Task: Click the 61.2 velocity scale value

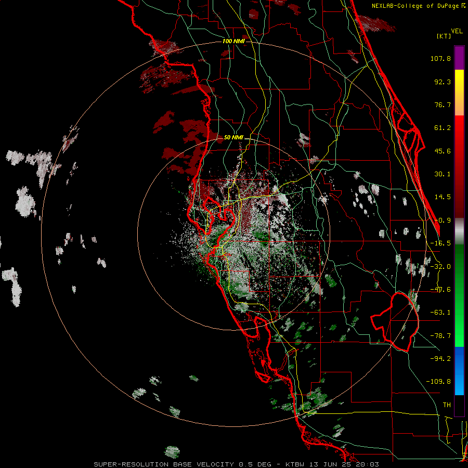Action: coord(443,128)
